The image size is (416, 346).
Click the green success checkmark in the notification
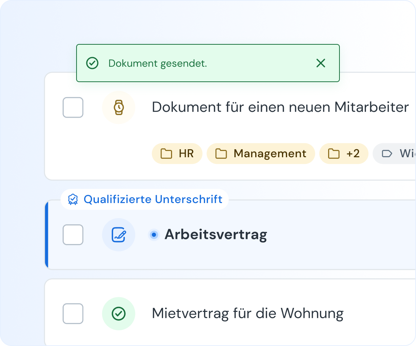tap(92, 63)
